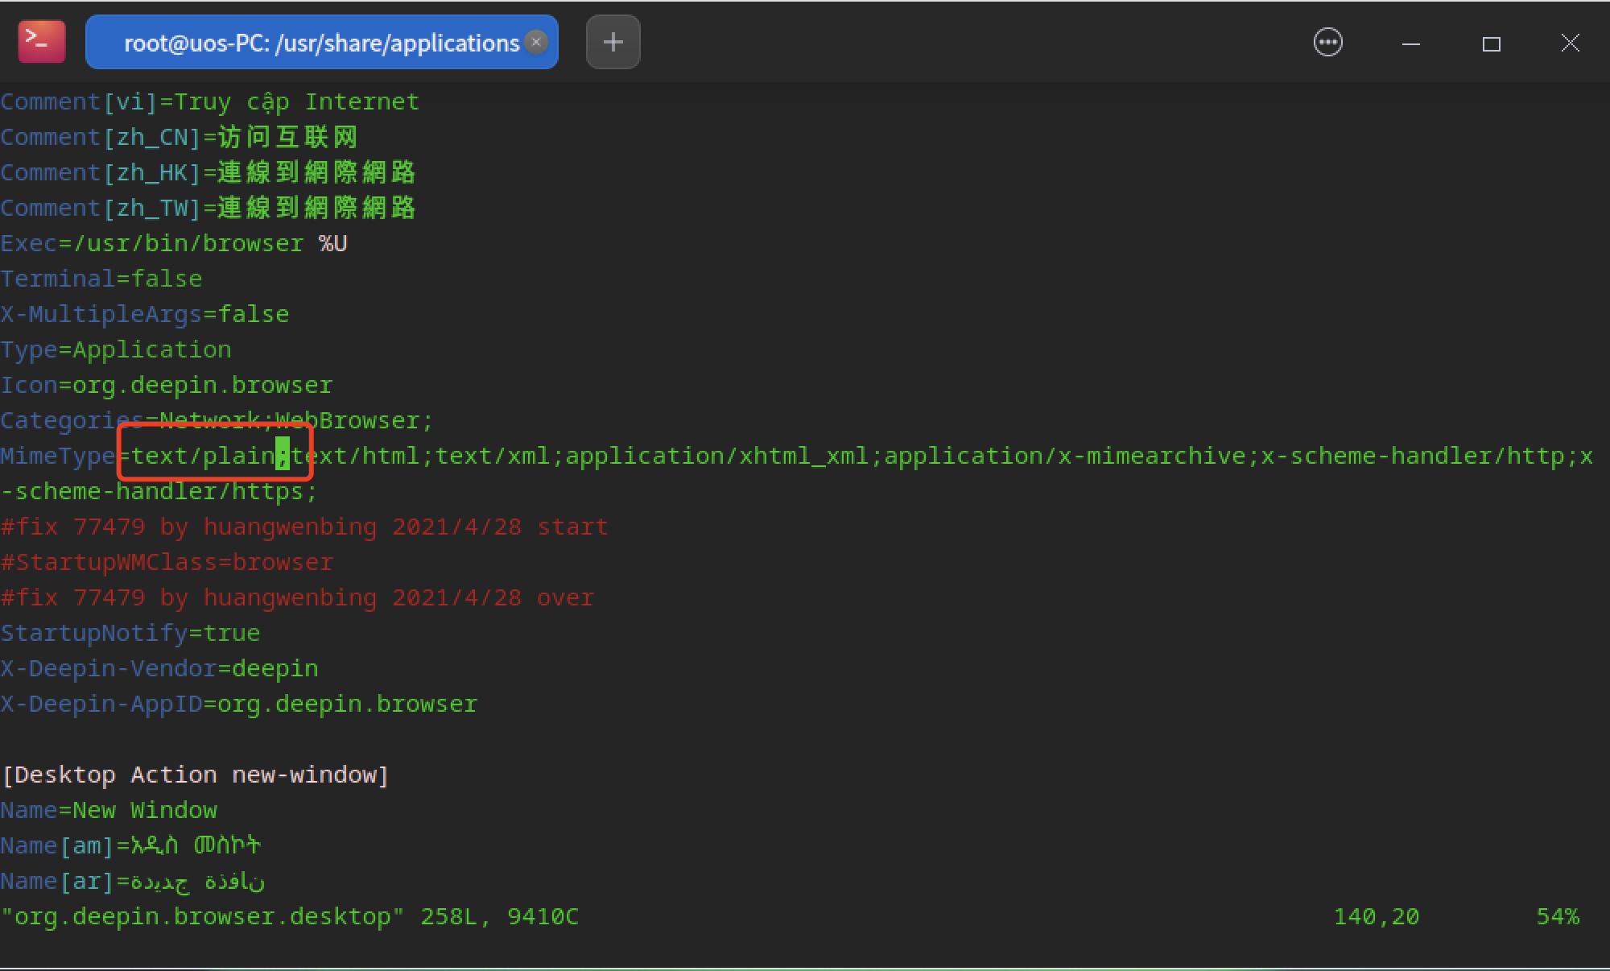Click the Icon=org.deepin.browser line
Screen dimensions: 1610x971
pos(167,385)
